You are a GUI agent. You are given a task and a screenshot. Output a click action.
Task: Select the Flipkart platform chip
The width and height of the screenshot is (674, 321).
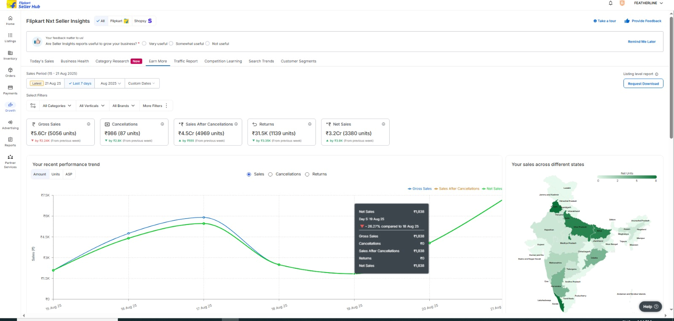[119, 21]
